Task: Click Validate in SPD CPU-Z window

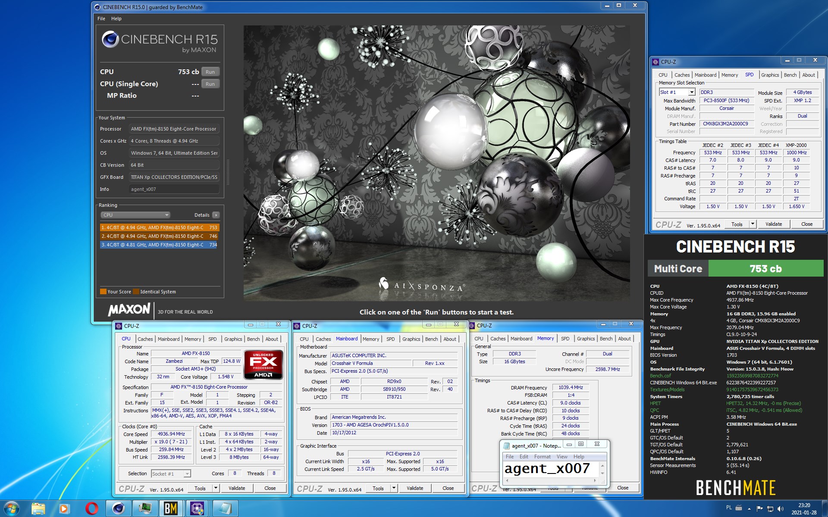Action: [x=774, y=224]
